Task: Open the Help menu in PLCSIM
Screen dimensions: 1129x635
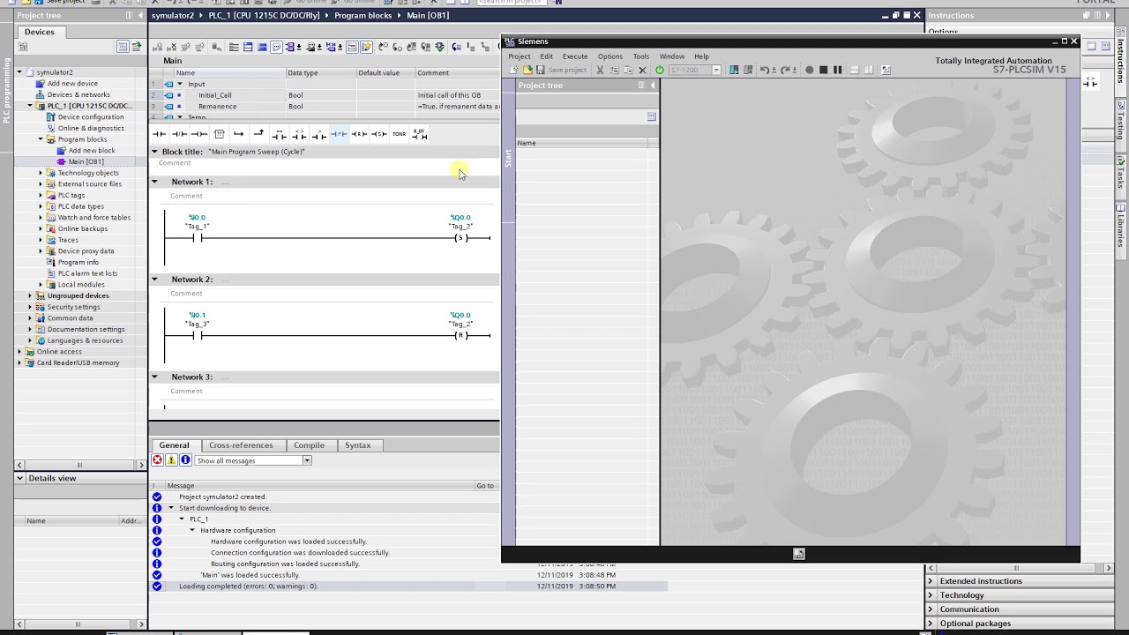Action: point(701,56)
